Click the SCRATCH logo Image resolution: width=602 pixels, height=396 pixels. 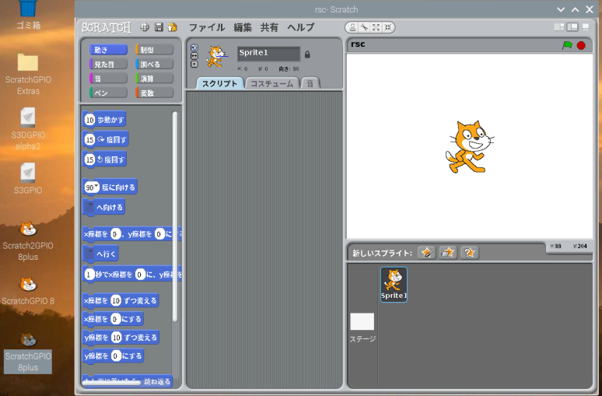click(107, 27)
